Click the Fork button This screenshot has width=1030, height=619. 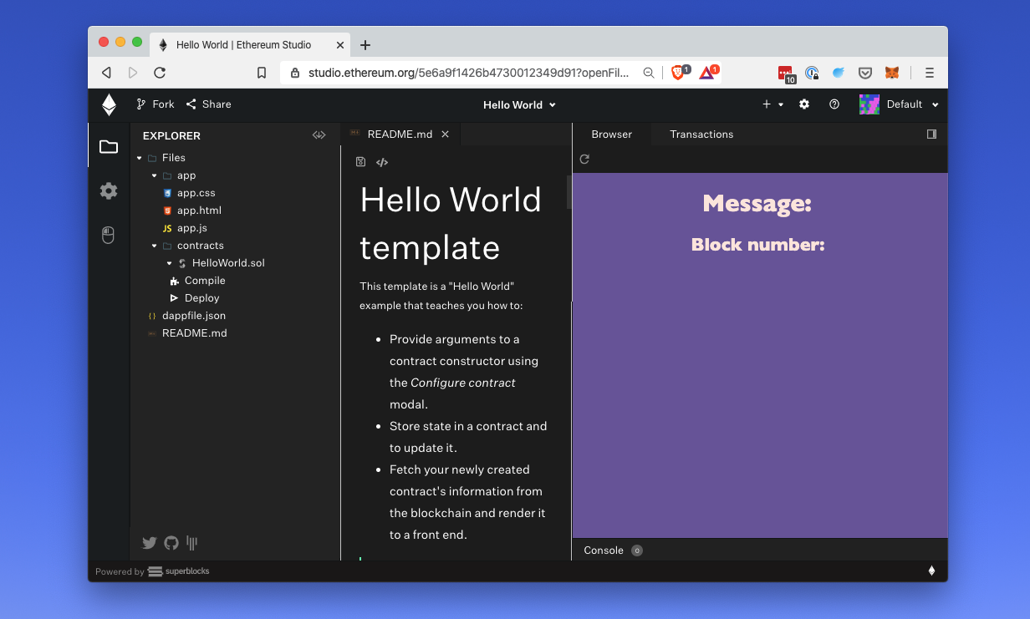pyautogui.click(x=156, y=104)
